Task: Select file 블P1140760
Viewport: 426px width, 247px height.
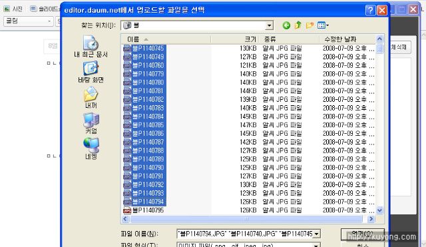Action: (x=148, y=65)
